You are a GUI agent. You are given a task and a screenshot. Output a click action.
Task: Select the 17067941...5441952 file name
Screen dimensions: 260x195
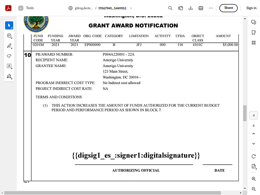coord(112,8)
